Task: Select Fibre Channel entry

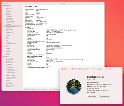Action: click(10, 23)
